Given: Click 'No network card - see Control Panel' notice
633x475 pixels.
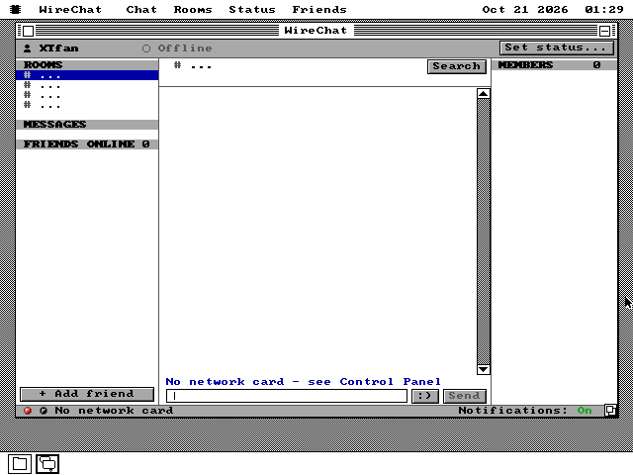Looking at the screenshot, I should point(304,382).
